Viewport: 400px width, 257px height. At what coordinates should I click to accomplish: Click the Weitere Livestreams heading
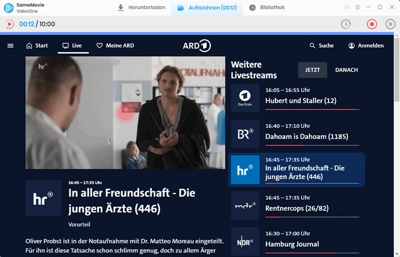pos(254,70)
